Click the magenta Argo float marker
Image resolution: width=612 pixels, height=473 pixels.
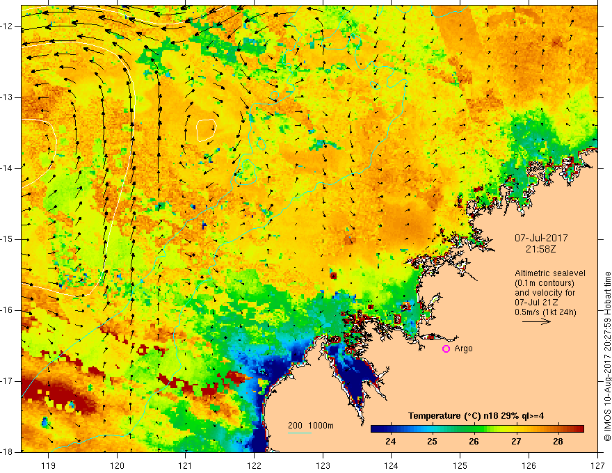446,348
